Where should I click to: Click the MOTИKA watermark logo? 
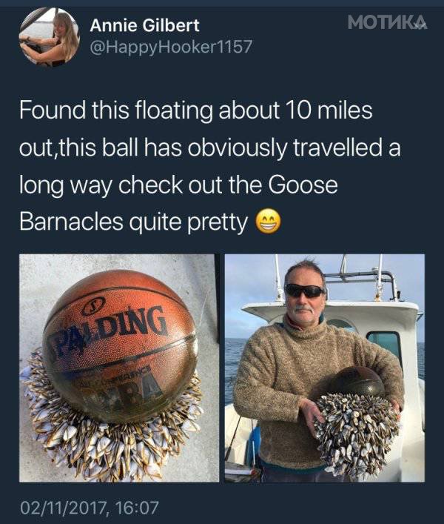click(387, 22)
